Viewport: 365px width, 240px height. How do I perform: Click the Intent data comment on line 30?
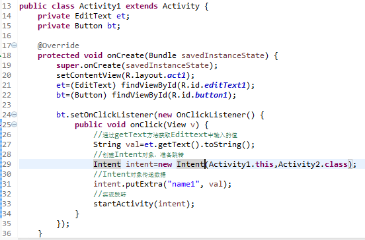point(130,174)
